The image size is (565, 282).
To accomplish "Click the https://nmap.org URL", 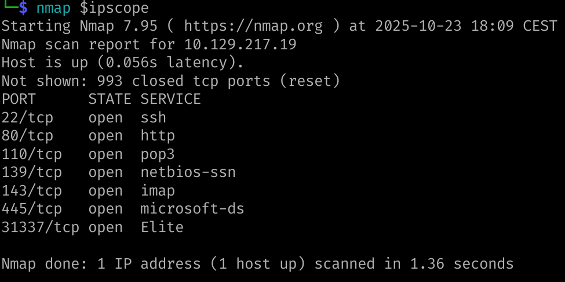I will pyautogui.click(x=249, y=26).
